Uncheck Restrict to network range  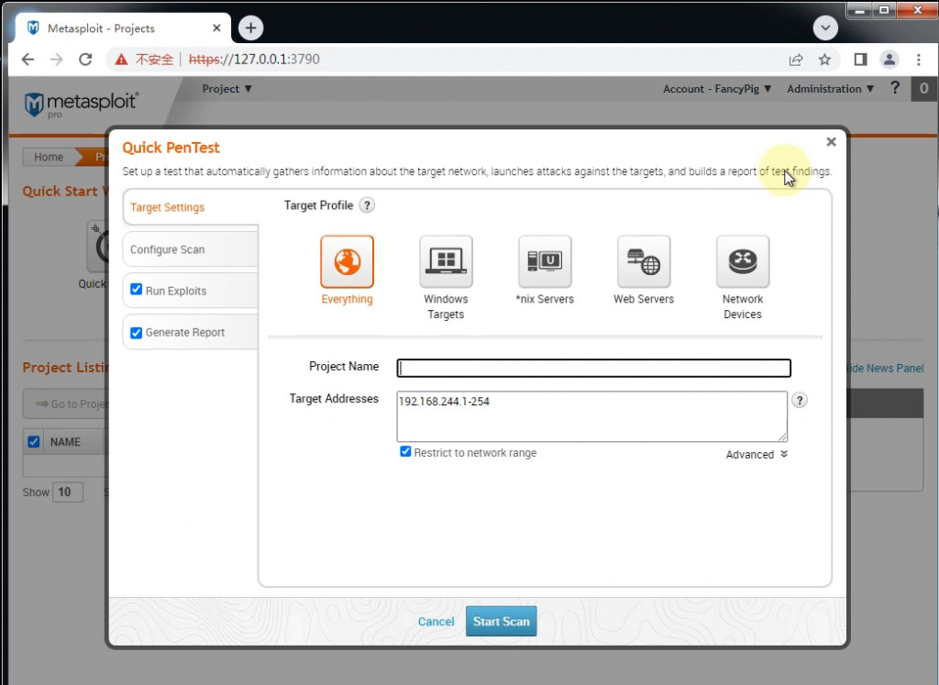click(405, 451)
